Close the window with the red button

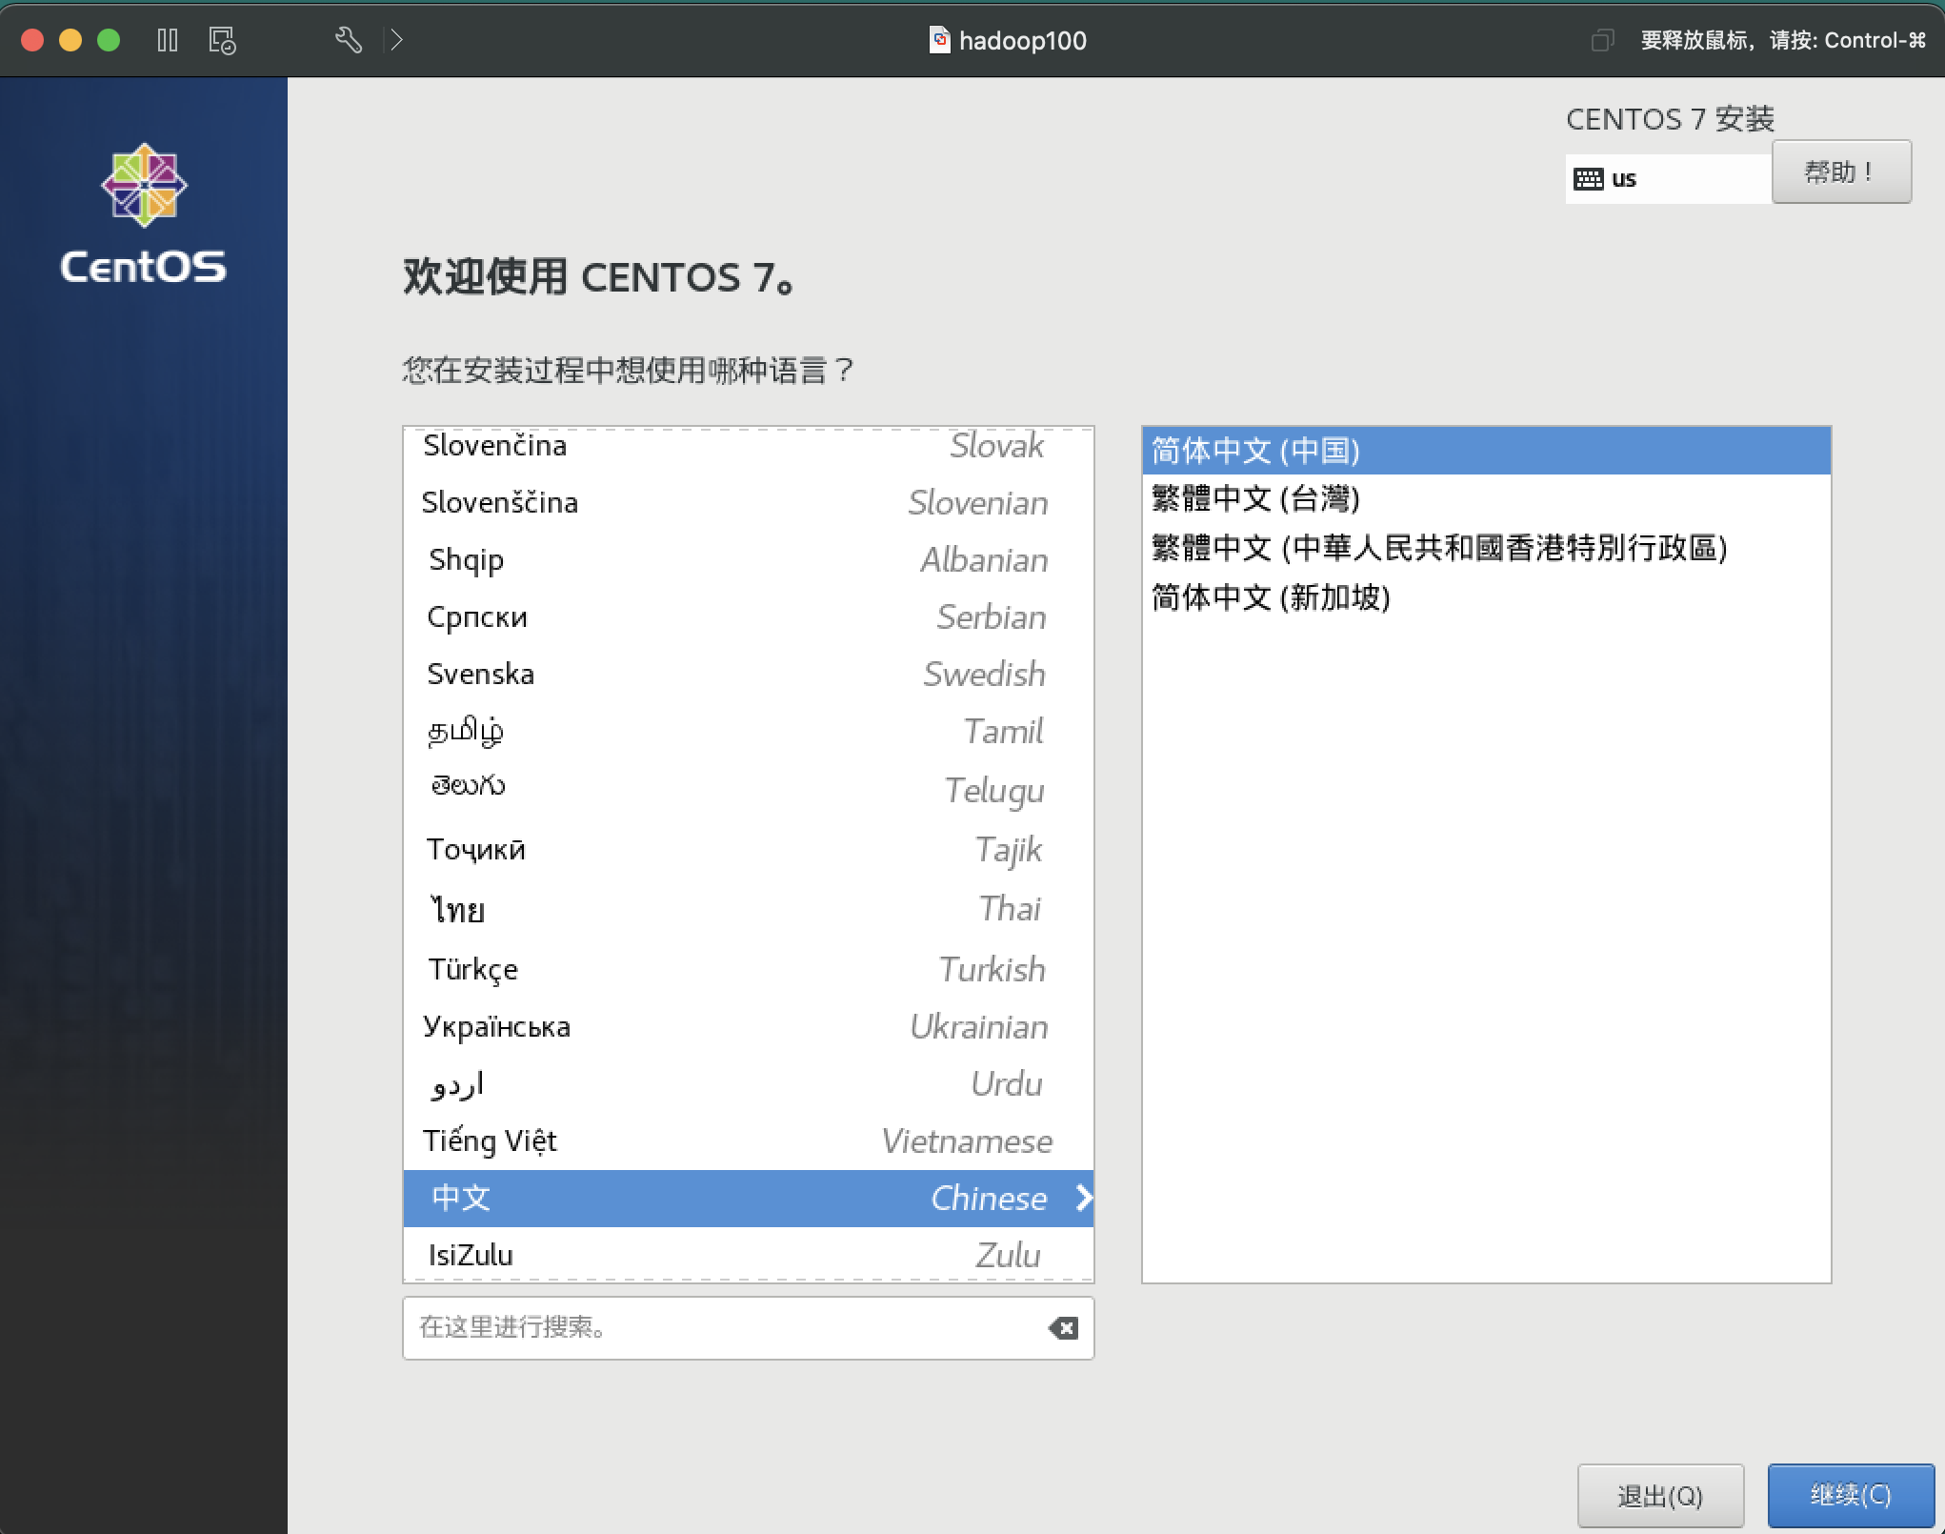(32, 40)
